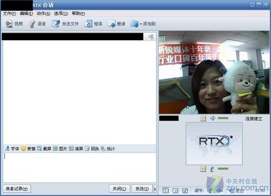Pause the local RTX video preview
This screenshot has height=196, width=271.
click(x=203, y=169)
